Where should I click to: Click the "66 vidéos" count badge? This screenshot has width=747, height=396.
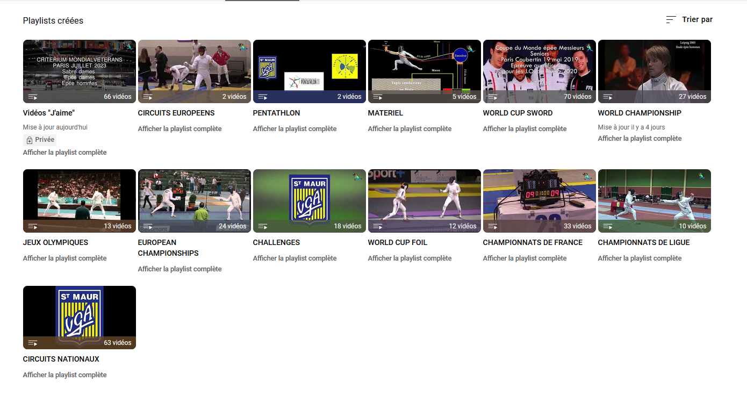[x=118, y=97]
